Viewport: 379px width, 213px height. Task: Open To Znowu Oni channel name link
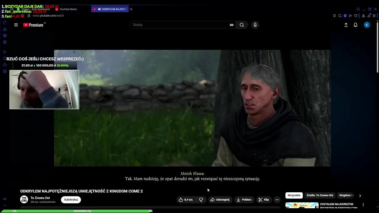pos(40,198)
